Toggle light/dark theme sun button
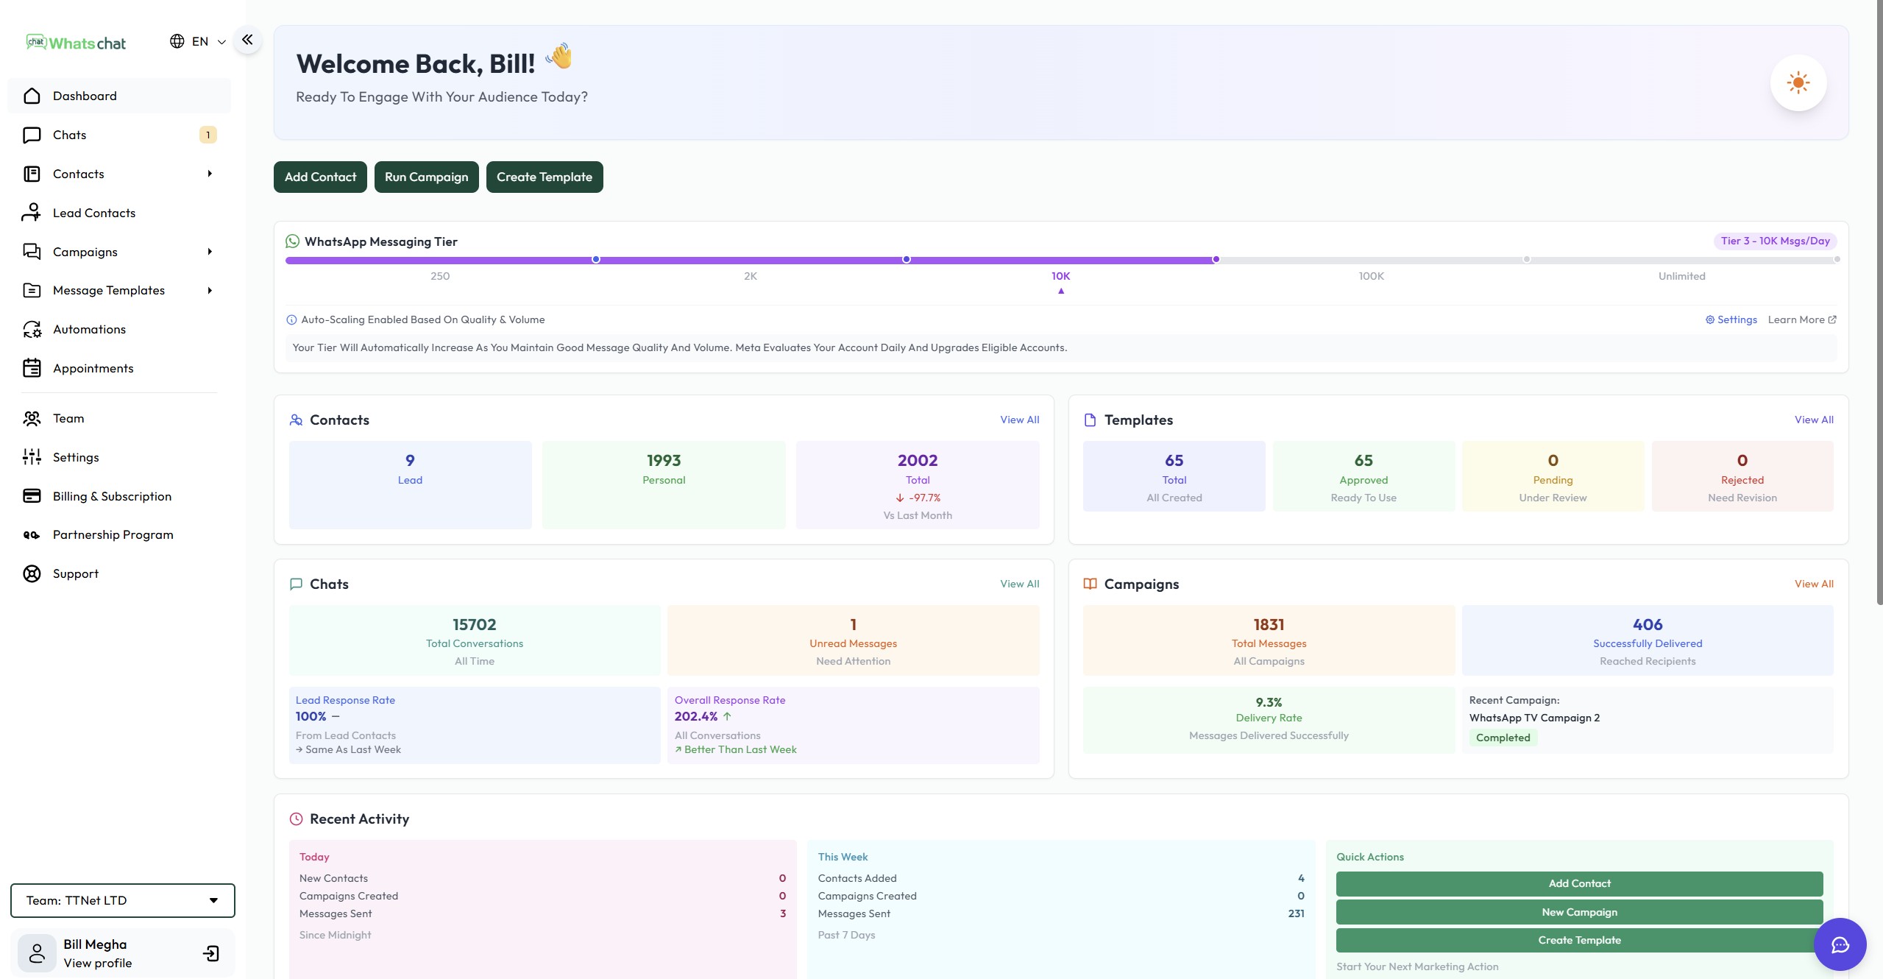The image size is (1883, 979). (1798, 83)
